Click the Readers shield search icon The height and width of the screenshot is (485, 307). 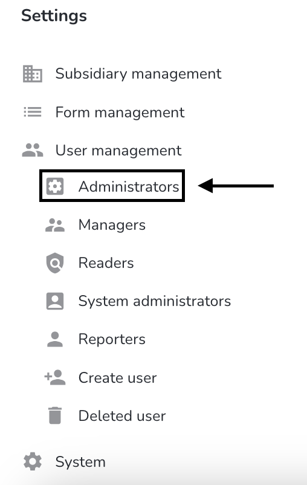pyautogui.click(x=55, y=263)
